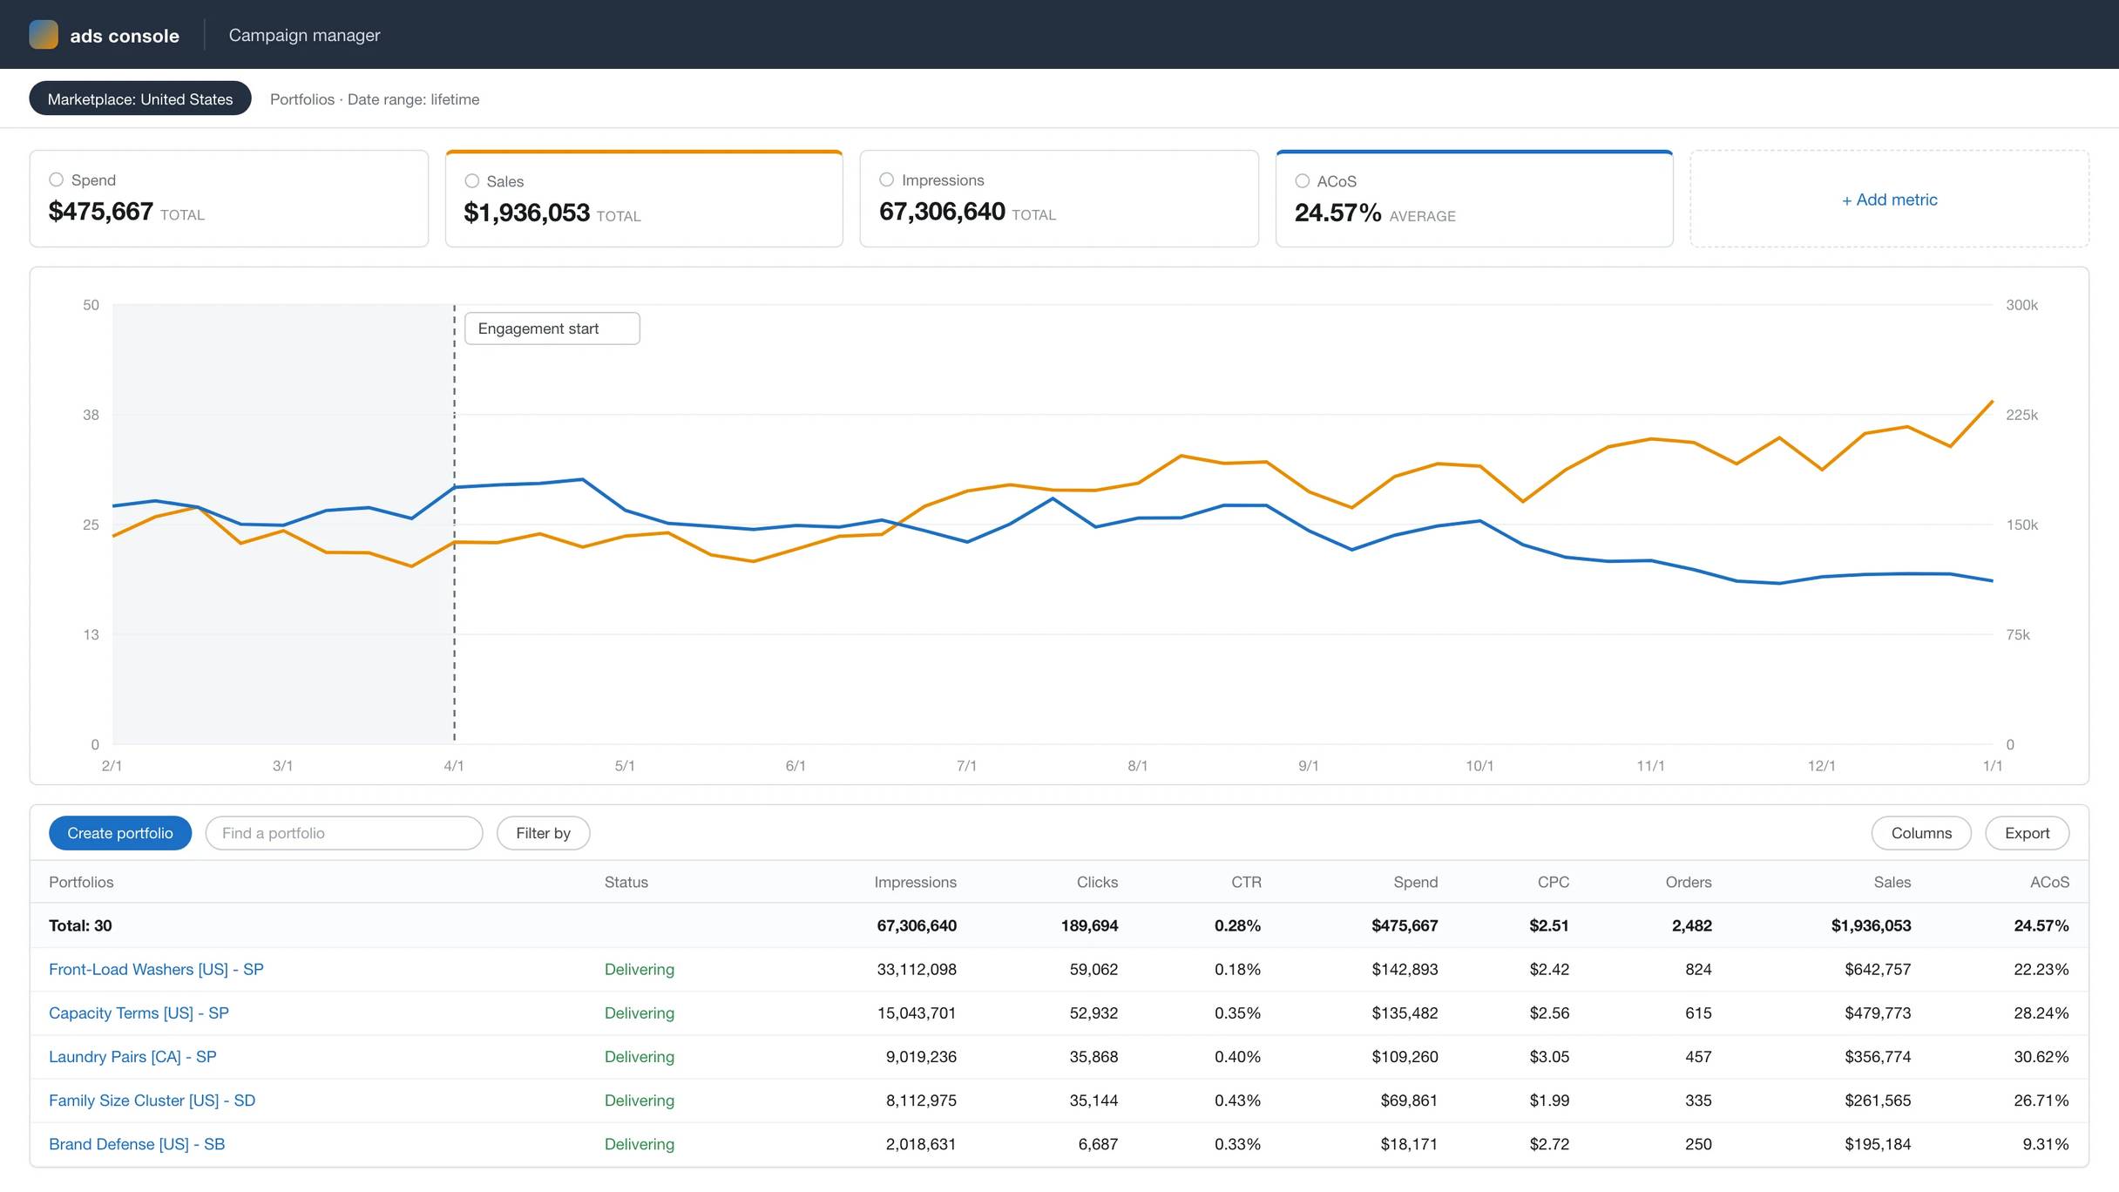Select the Impressions metric radio button
The height and width of the screenshot is (1192, 2119).
886,179
